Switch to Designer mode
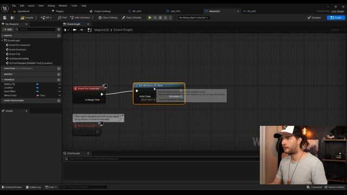347x195 pixels. (314, 18)
